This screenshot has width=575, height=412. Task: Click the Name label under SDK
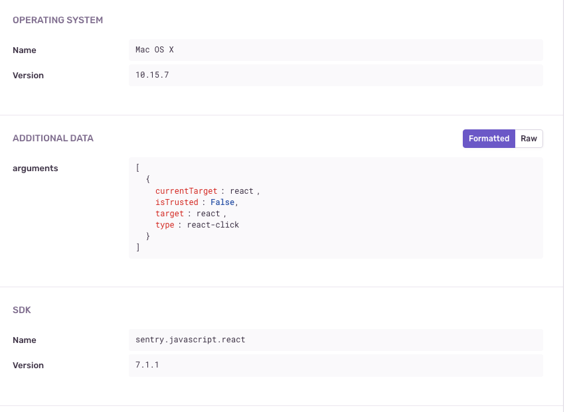click(x=25, y=340)
